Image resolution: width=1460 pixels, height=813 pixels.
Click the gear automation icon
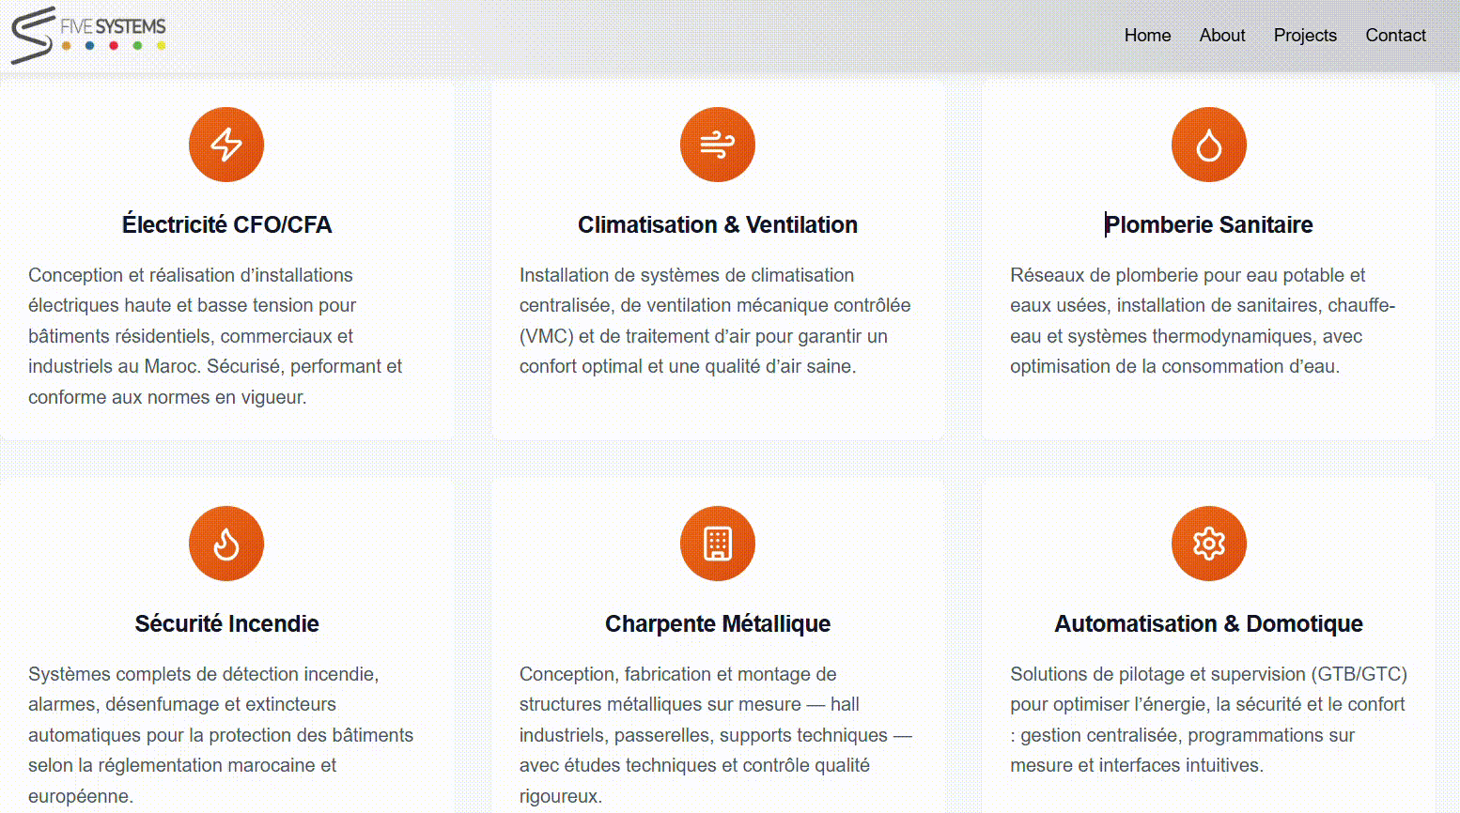click(1209, 544)
